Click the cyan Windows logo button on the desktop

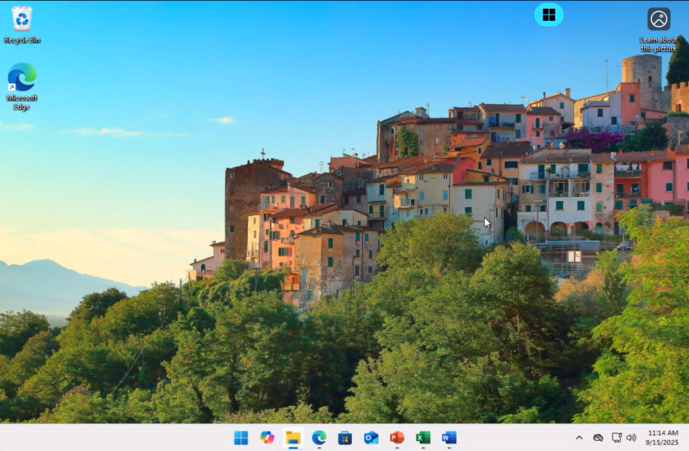(x=549, y=15)
